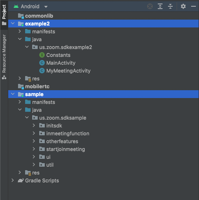The image size is (199, 200).
Task: Select the Gradle Scripts label
Action: 42,180
